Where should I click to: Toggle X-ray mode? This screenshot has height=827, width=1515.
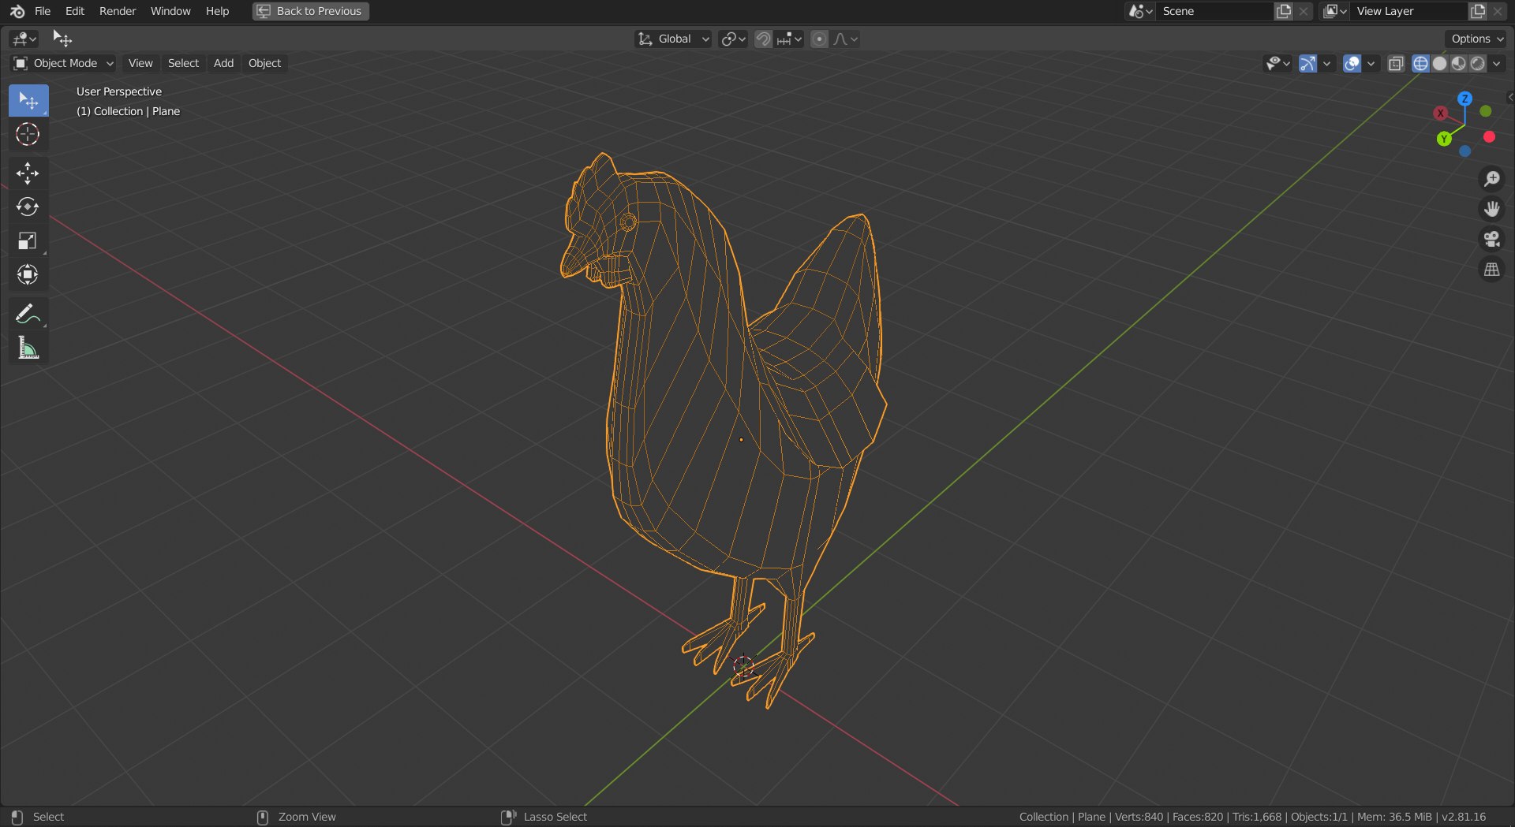coord(1396,63)
